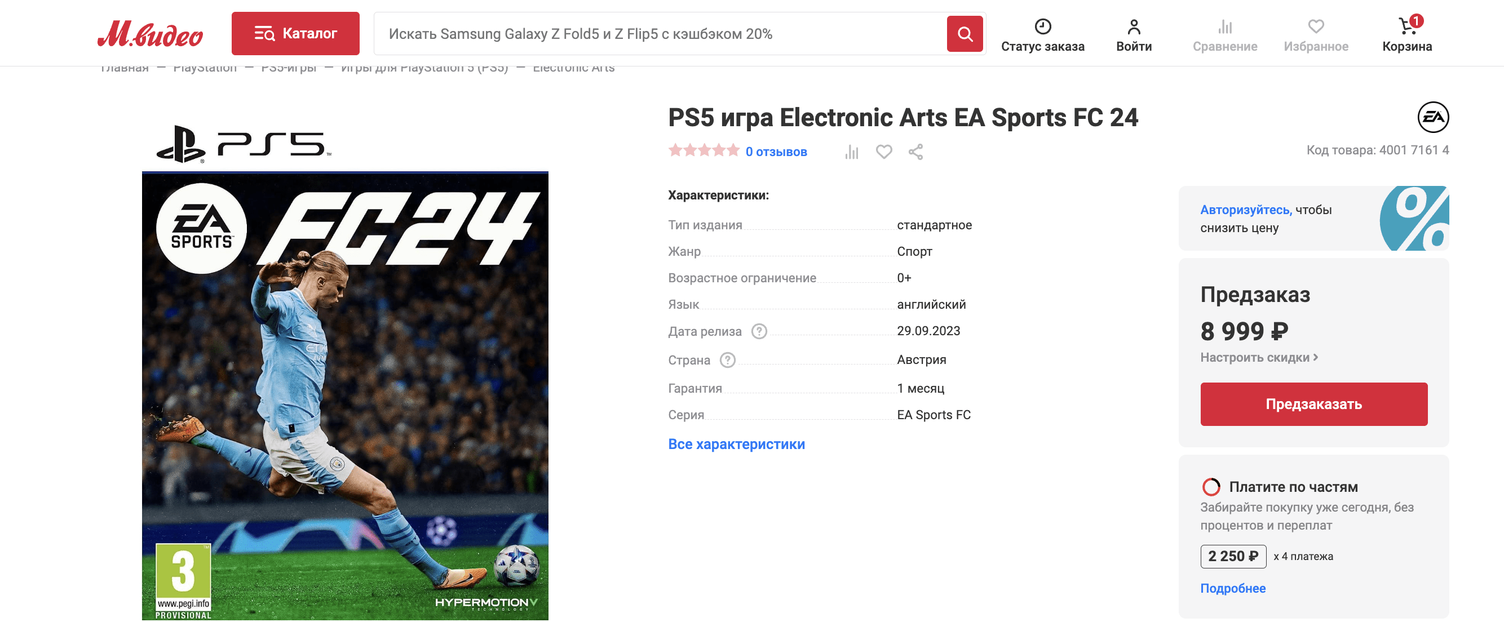This screenshot has height=622, width=1504.
Task: Focus the Samsung Galaxy search field
Action: 660,34
